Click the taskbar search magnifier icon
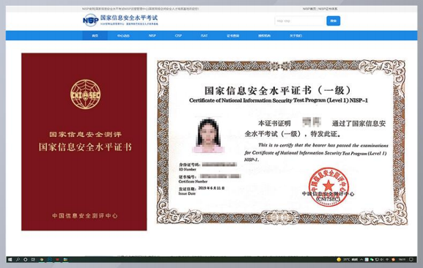Image resolution: width=423 pixels, height=268 pixels. click(18, 260)
